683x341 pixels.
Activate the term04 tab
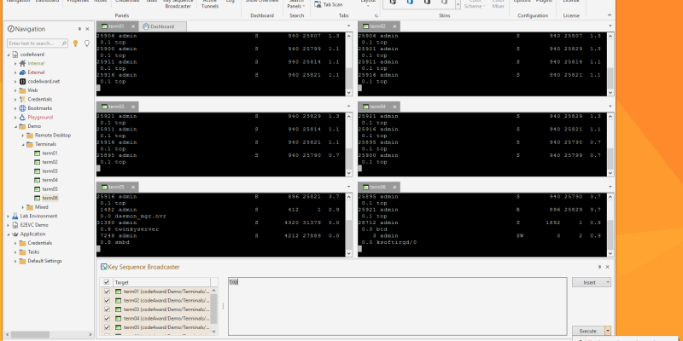[x=377, y=107]
